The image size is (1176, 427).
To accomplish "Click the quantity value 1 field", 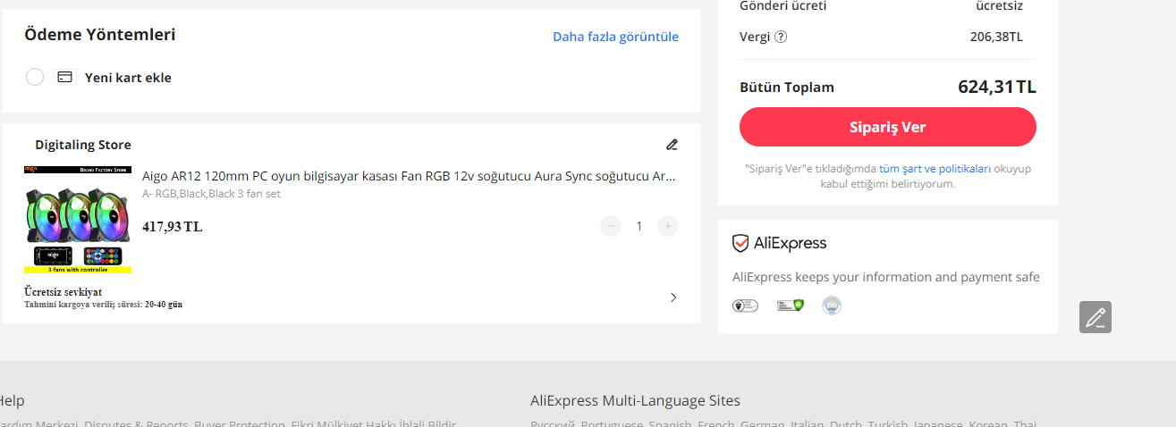I will (639, 226).
